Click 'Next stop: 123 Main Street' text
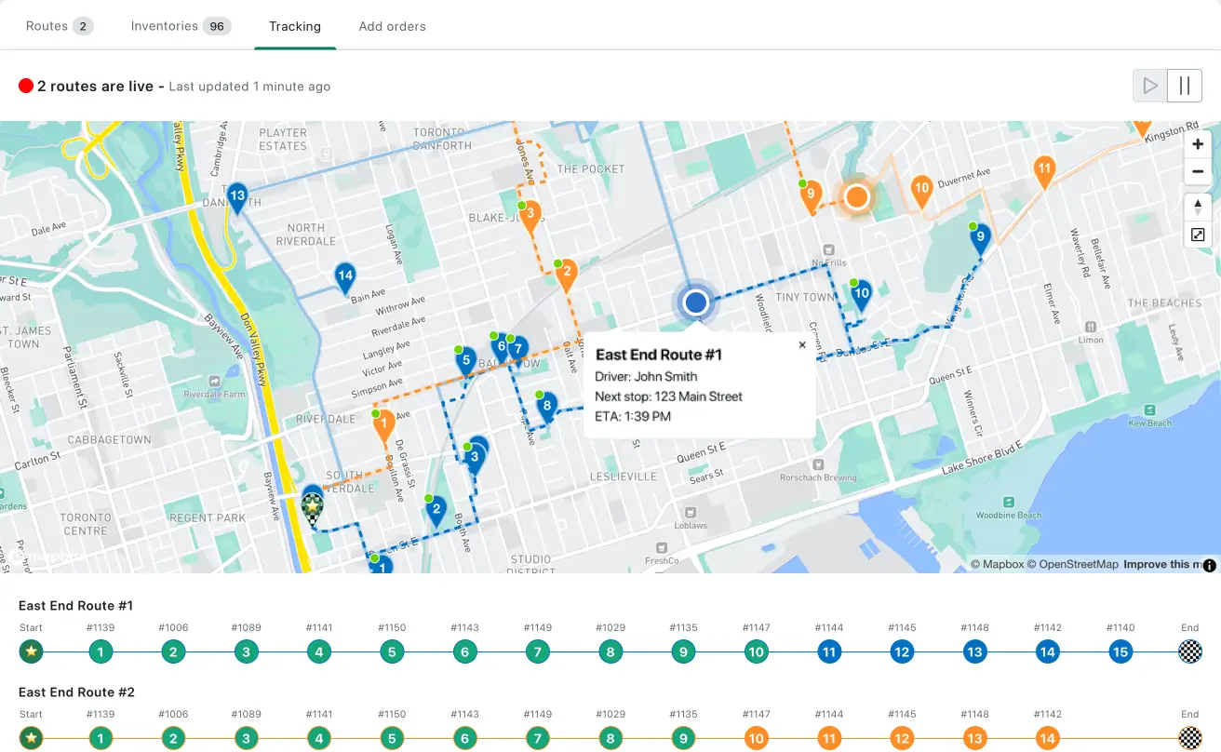1221x752 pixels. click(x=668, y=396)
